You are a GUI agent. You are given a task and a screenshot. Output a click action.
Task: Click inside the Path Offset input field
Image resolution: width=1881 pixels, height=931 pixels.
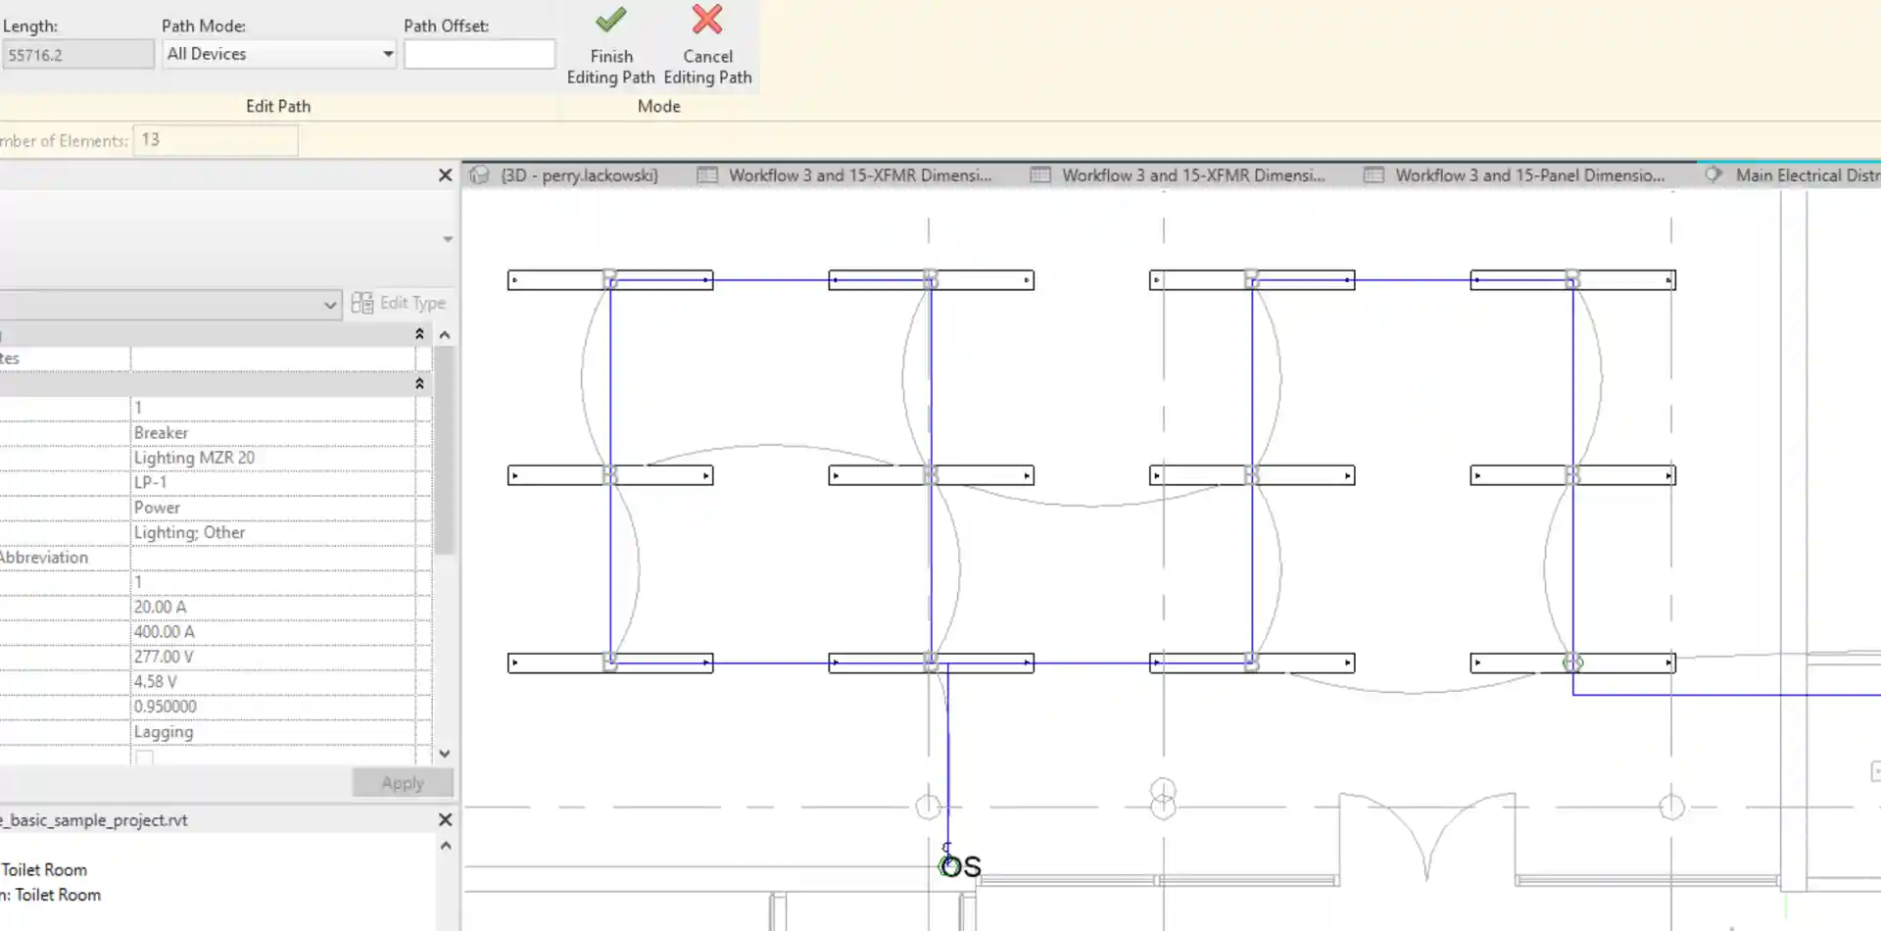(479, 54)
